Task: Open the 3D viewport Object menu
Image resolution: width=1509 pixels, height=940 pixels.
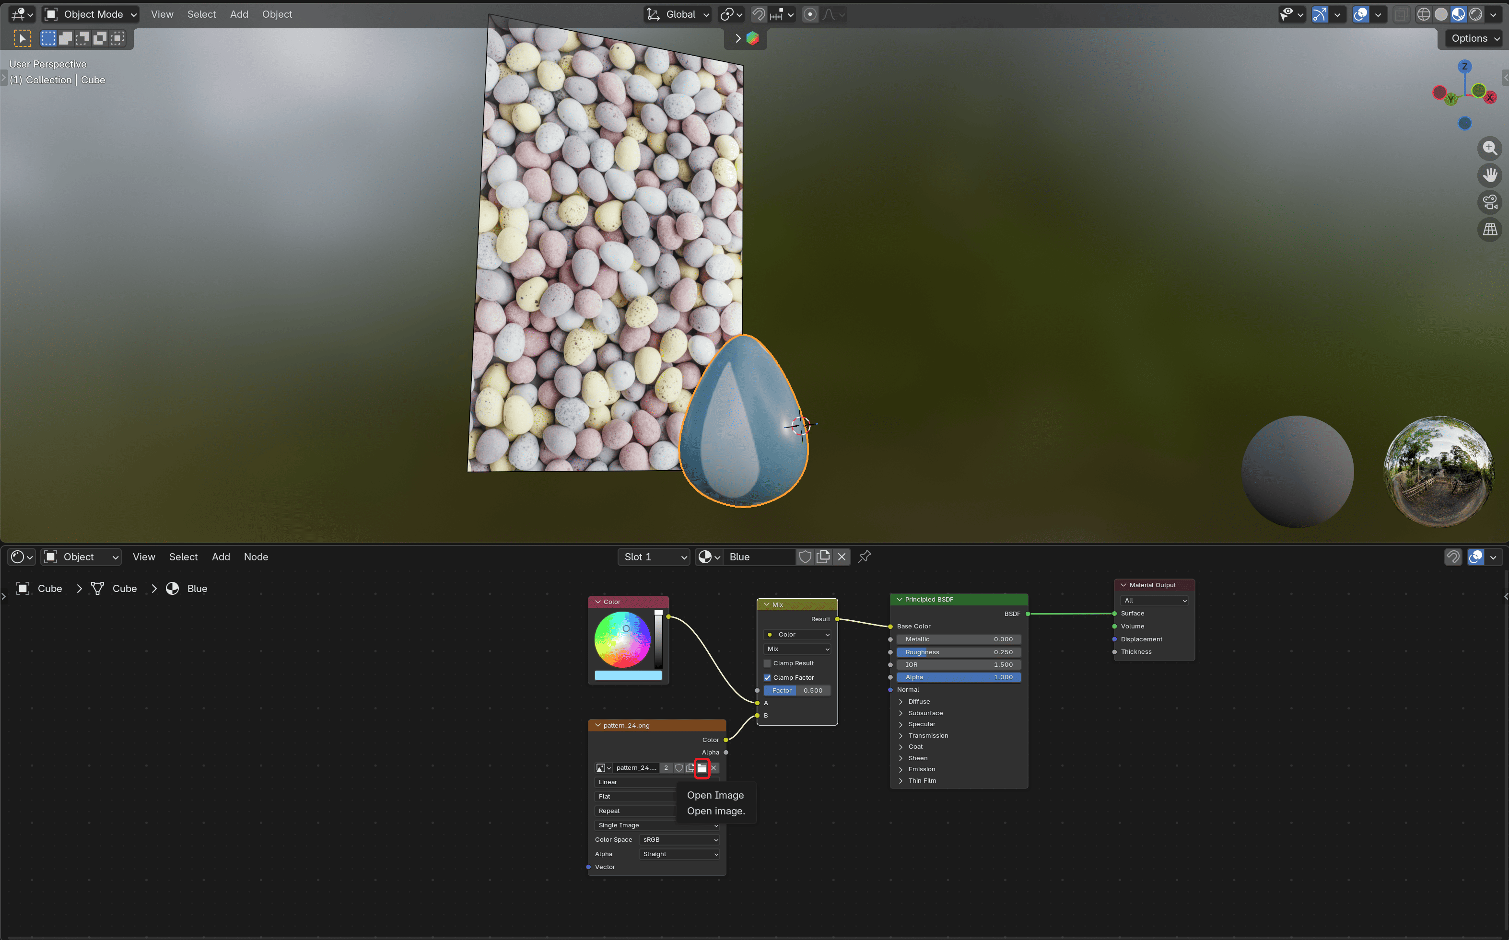Action: tap(277, 14)
